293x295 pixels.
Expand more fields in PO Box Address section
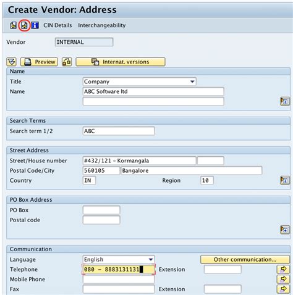[285, 230]
